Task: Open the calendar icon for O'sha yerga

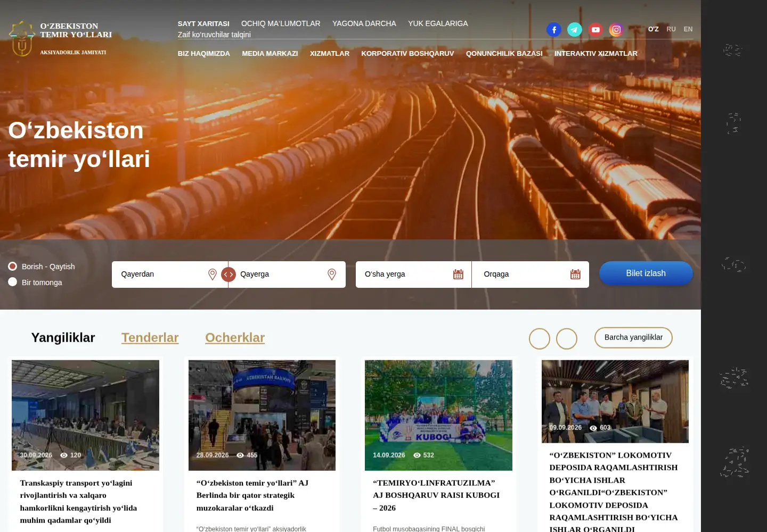Action: tap(458, 275)
